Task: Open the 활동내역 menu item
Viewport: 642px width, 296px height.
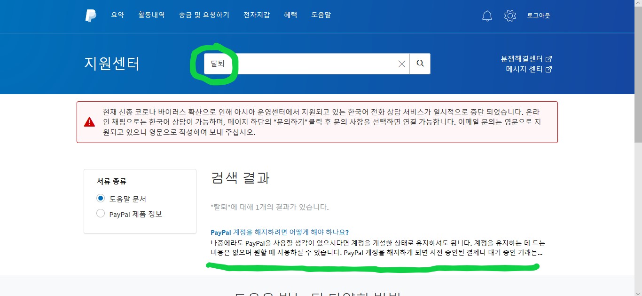Action: [151, 15]
